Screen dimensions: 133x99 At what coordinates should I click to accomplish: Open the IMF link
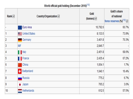(20, 46)
